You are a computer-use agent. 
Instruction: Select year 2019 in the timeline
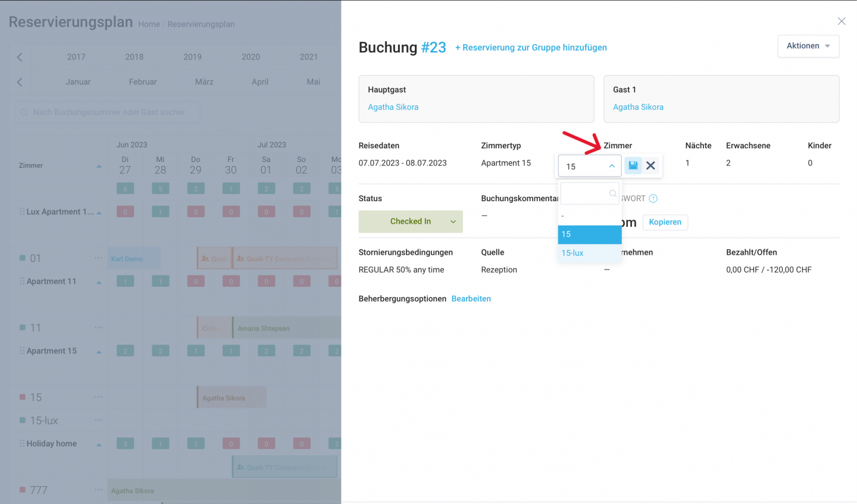pos(192,57)
